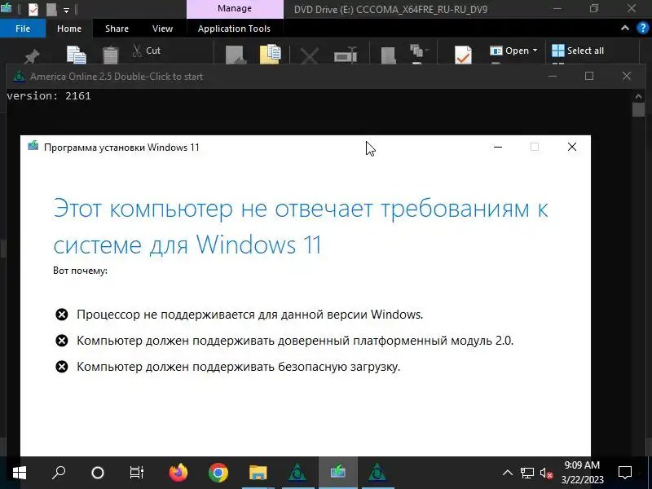The image size is (652, 489).
Task: Click the muted speaker volume tray icon
Action: 546,473
